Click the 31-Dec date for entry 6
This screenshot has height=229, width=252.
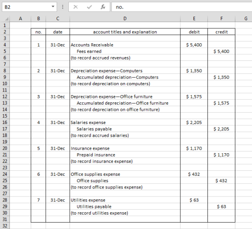coord(58,174)
